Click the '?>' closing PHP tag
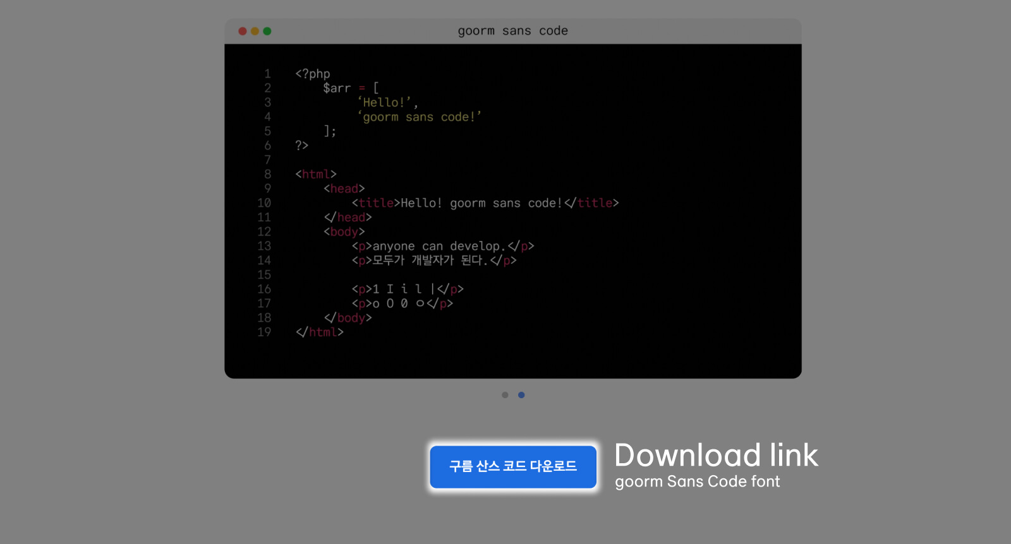The image size is (1011, 544). (x=302, y=146)
